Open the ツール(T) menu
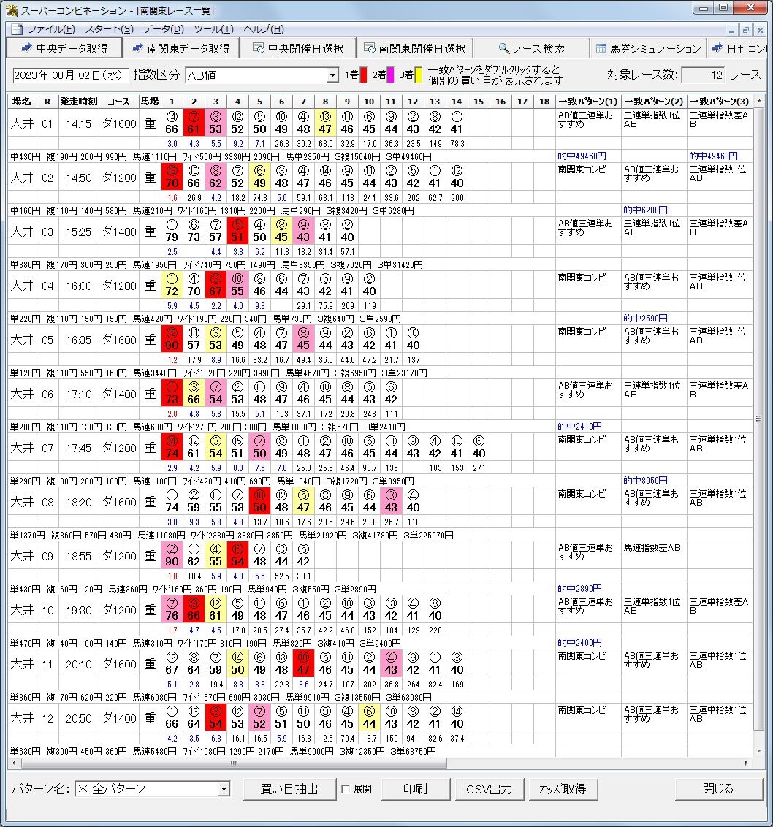The width and height of the screenshot is (773, 827). pos(213,29)
